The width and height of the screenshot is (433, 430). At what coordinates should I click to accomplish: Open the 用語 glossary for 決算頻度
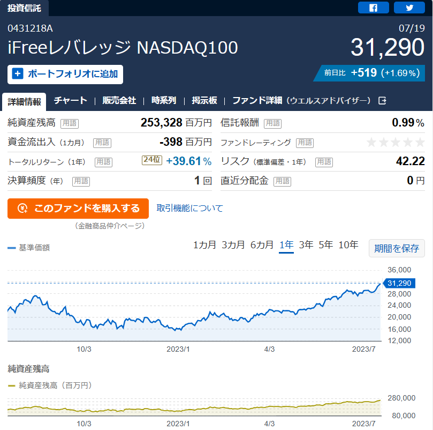coord(81,181)
